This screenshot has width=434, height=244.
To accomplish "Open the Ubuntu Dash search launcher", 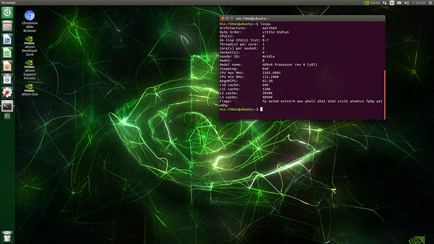I will [7, 13].
